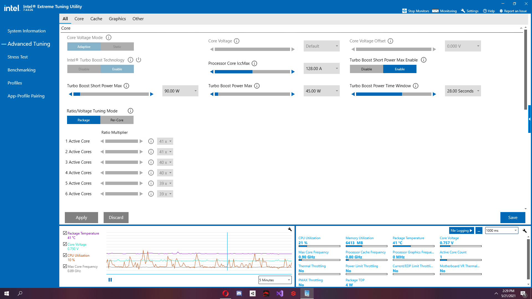Click the ellipsis button beside File Logging
Screen dimensions: 532x299
tap(479, 231)
